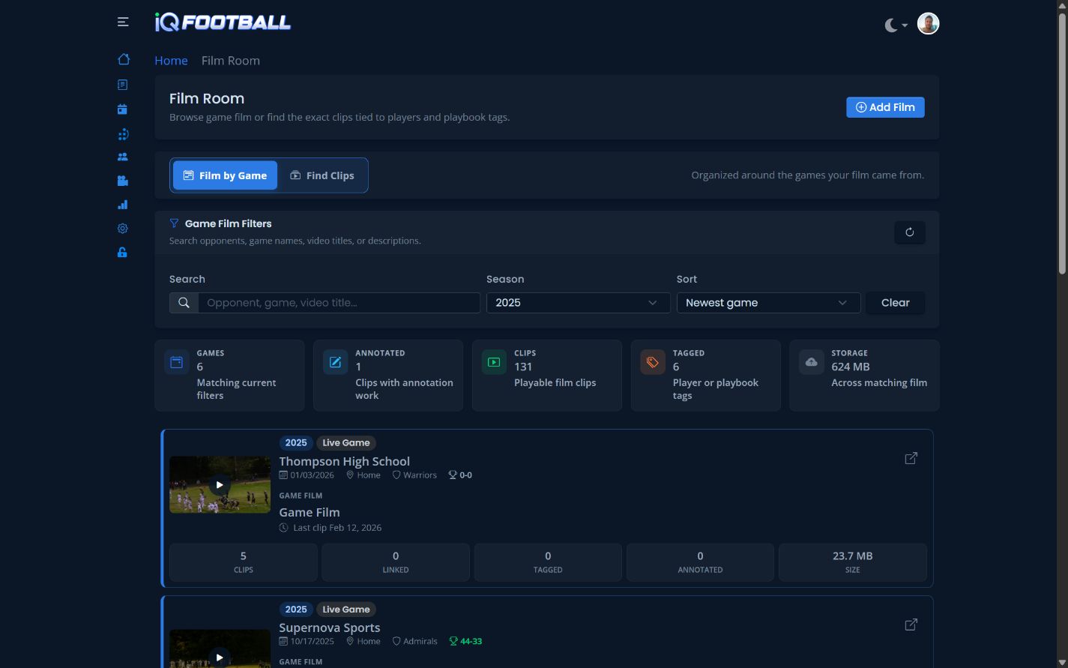1068x668 pixels.
Task: Click the iQ Football logo
Action: [223, 22]
